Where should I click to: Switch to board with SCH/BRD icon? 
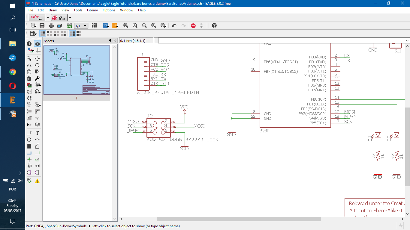(69, 26)
